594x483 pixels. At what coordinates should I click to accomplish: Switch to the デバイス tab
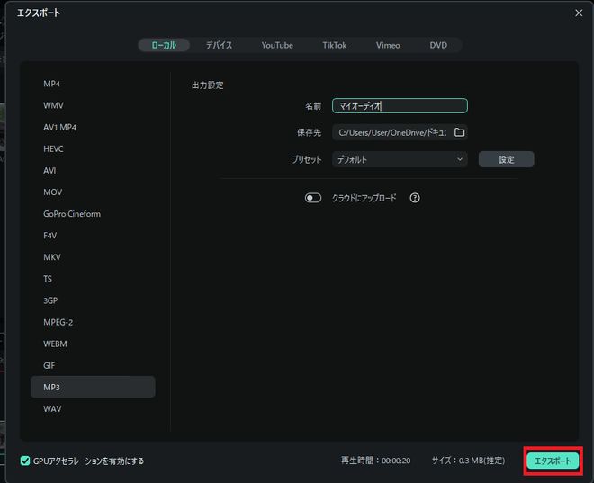coord(219,45)
